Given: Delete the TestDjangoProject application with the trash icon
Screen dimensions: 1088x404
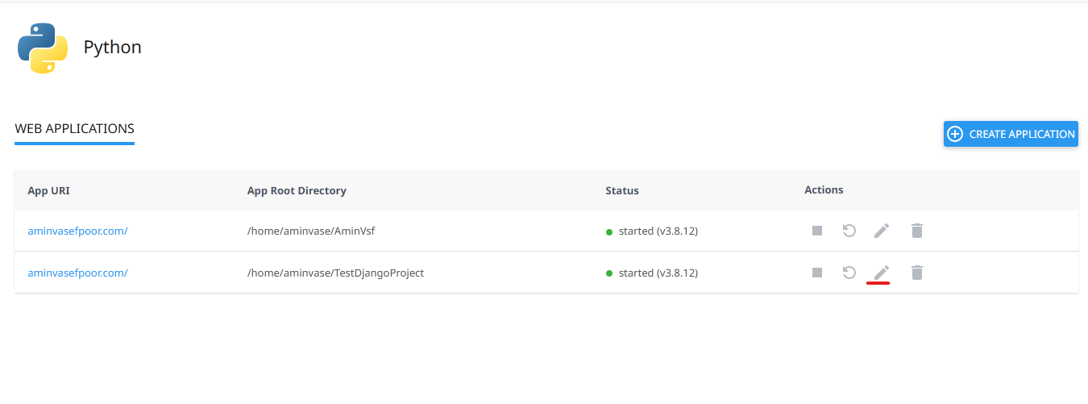Looking at the screenshot, I should (916, 273).
